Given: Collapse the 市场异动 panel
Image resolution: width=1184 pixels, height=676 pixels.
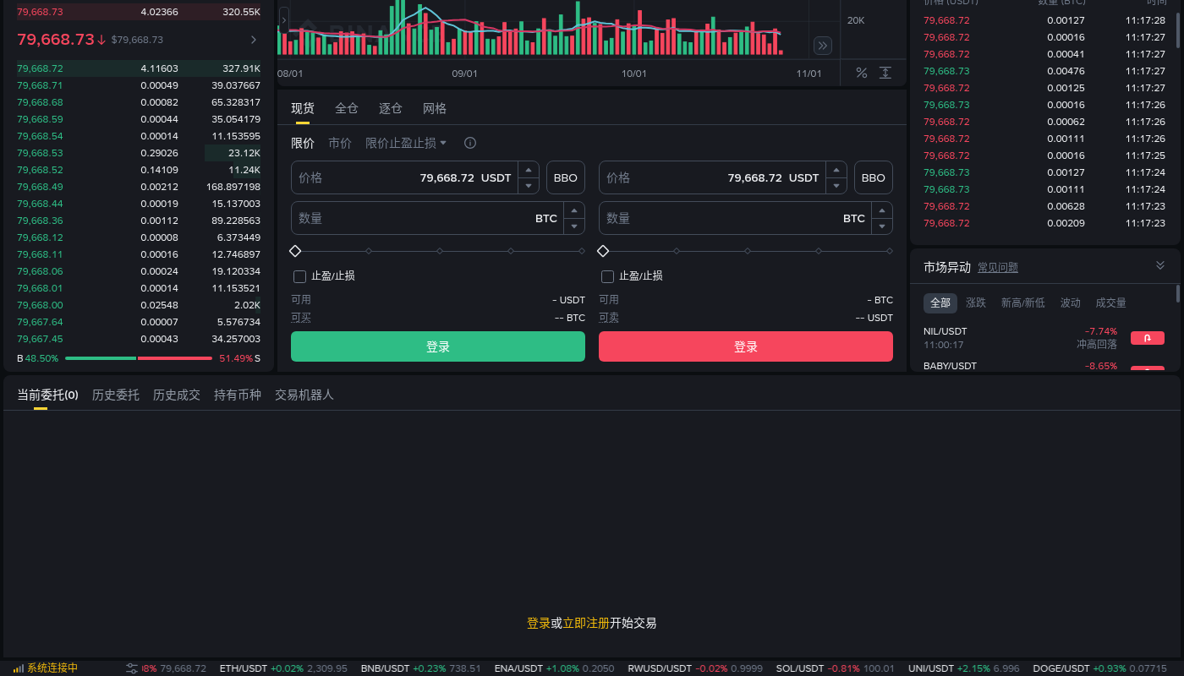Looking at the screenshot, I should 1160,265.
